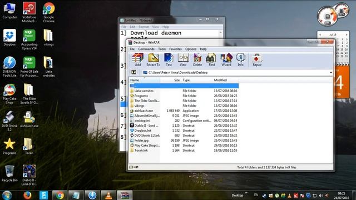This screenshot has width=356, height=200.
Task: Open Sage Accounting Xpress V14 shortcut
Action: coord(29,39)
